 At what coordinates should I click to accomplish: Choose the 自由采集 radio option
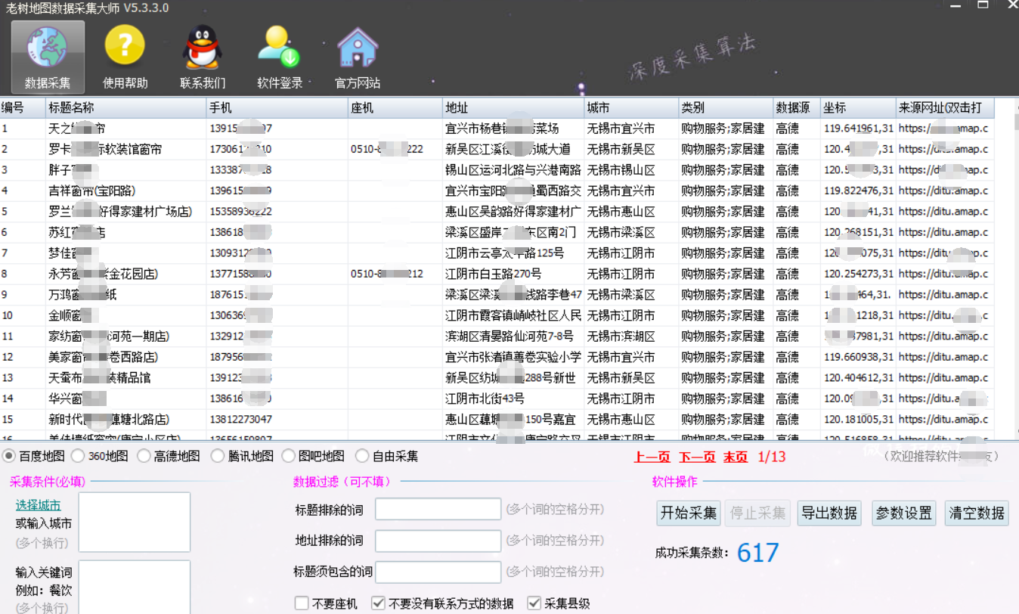(362, 456)
